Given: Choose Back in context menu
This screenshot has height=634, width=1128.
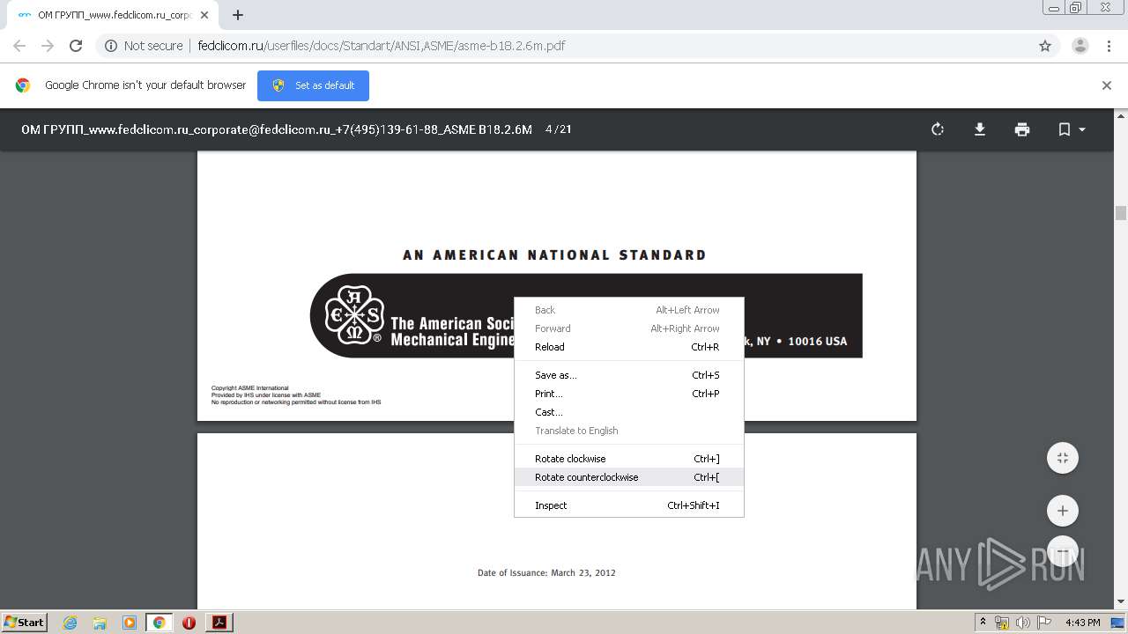Looking at the screenshot, I should 629,310.
